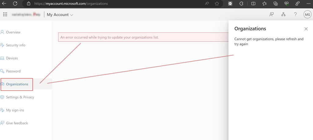
Task: Open Security info page
Action: [16, 45]
